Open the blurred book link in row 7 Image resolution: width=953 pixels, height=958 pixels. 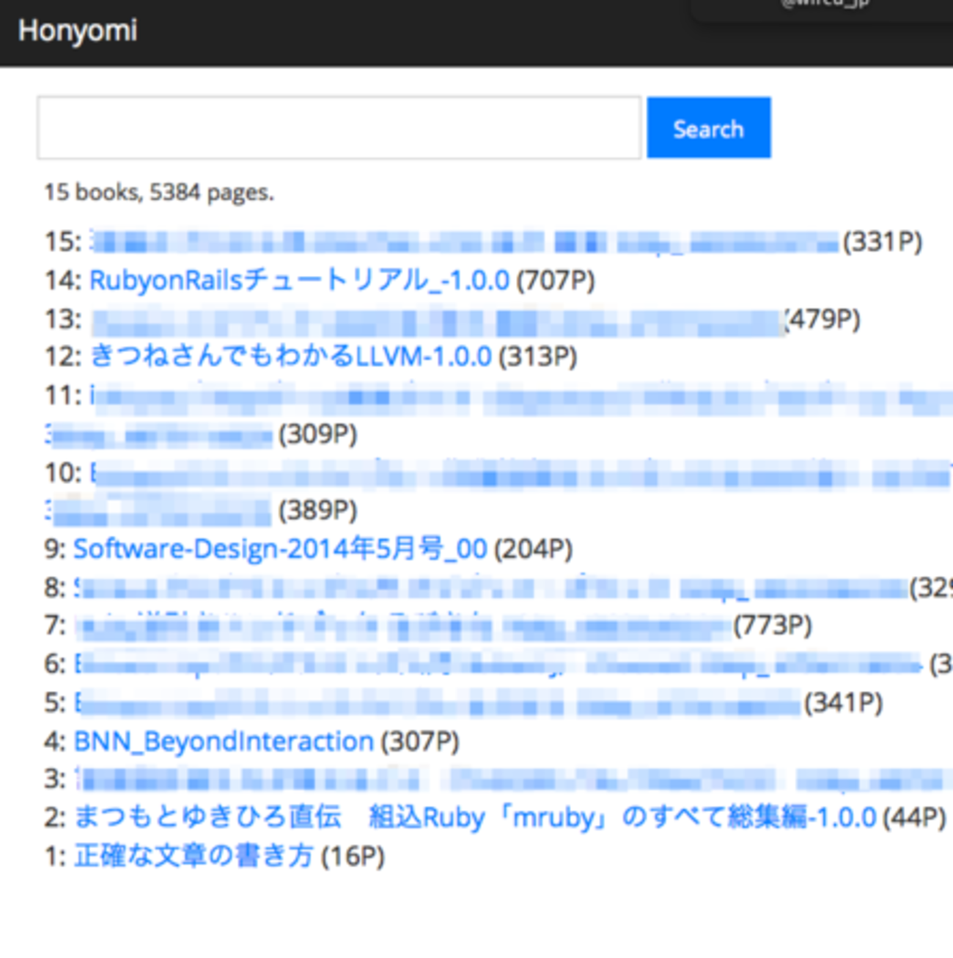pos(403,626)
